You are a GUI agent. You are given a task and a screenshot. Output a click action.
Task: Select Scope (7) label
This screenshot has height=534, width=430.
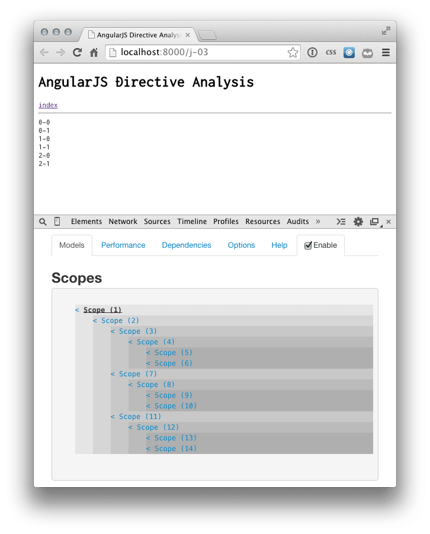pos(138,374)
